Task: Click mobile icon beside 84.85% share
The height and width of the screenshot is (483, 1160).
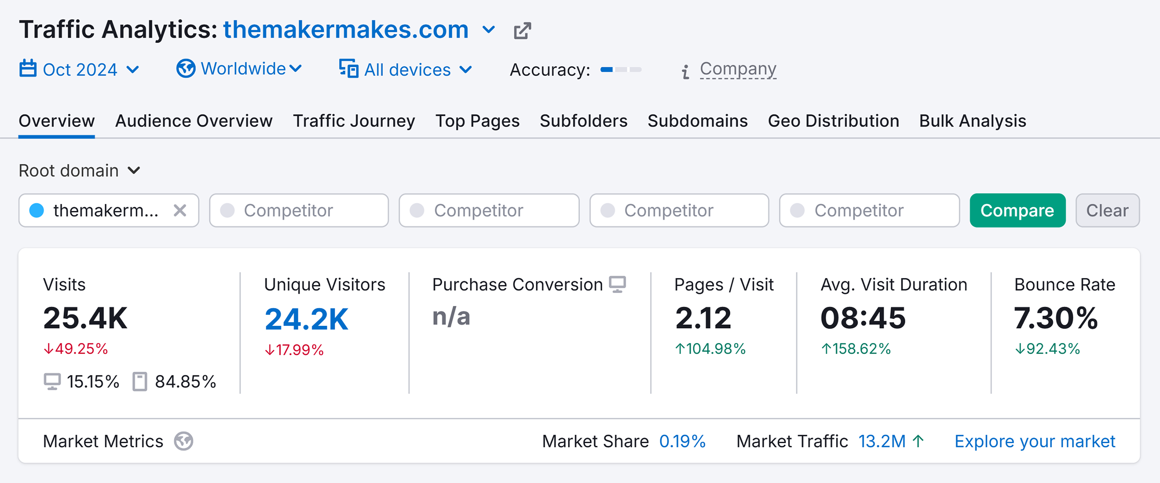Action: point(140,382)
